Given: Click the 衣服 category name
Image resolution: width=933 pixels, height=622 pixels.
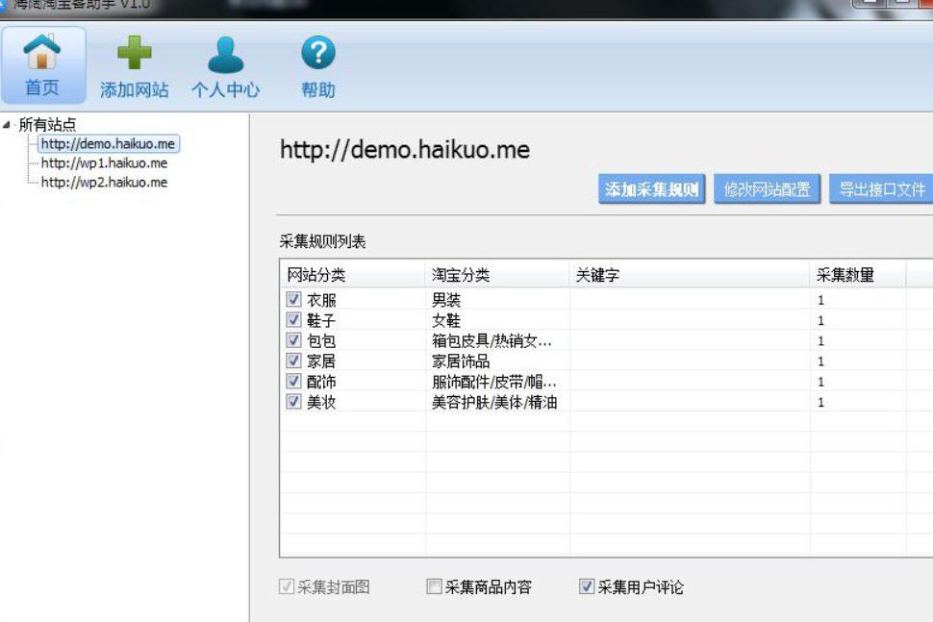Looking at the screenshot, I should click(321, 300).
